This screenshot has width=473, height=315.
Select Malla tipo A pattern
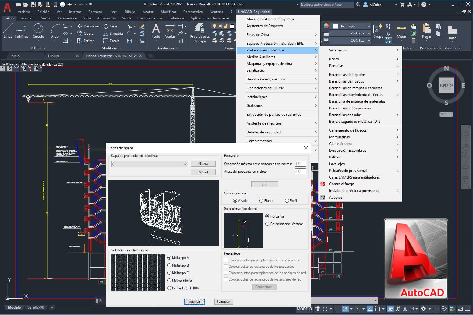169,258
